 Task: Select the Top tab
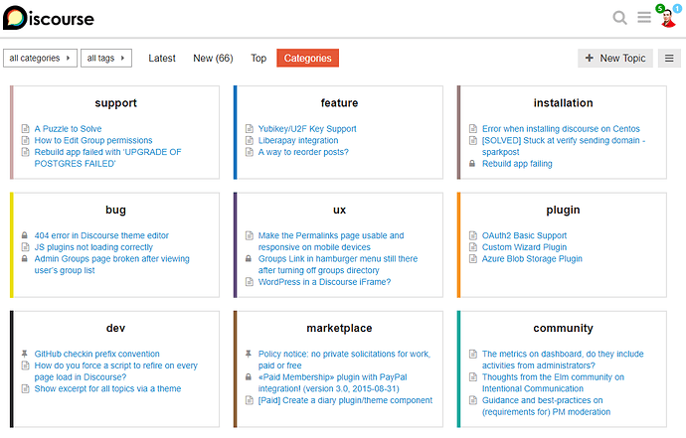(x=258, y=59)
